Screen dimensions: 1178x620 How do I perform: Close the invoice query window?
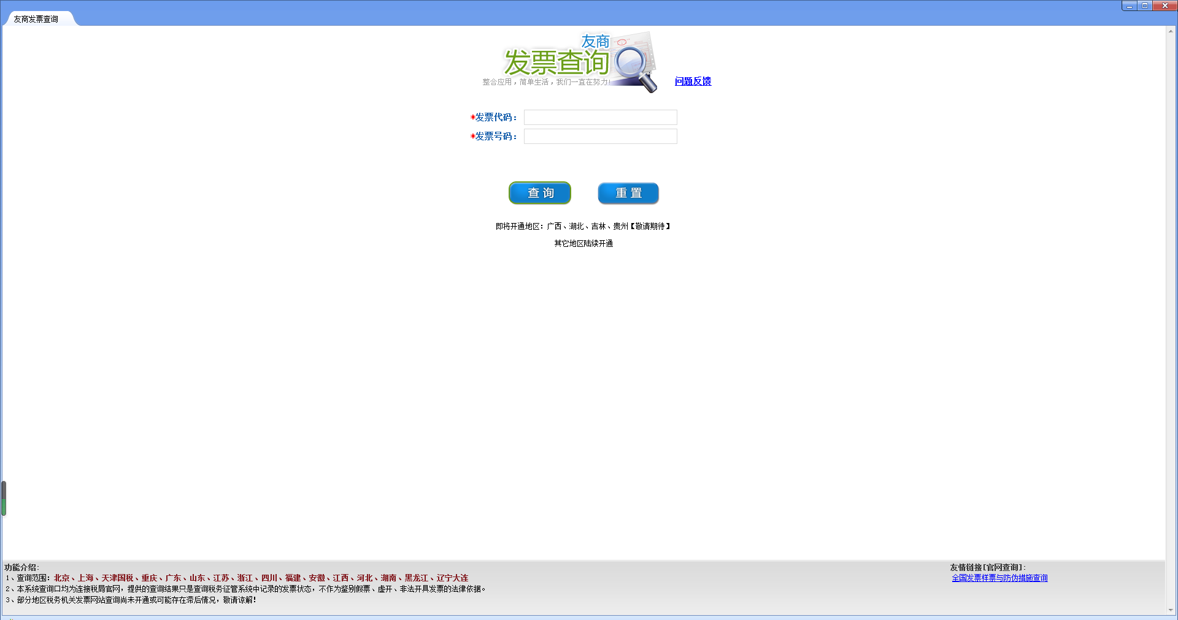[x=1165, y=6]
